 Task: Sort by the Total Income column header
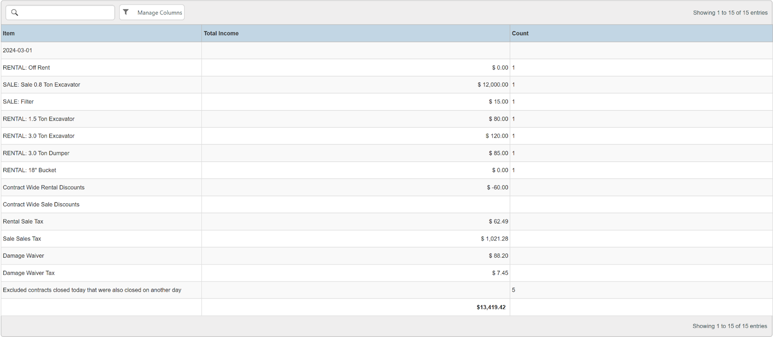tap(221, 33)
